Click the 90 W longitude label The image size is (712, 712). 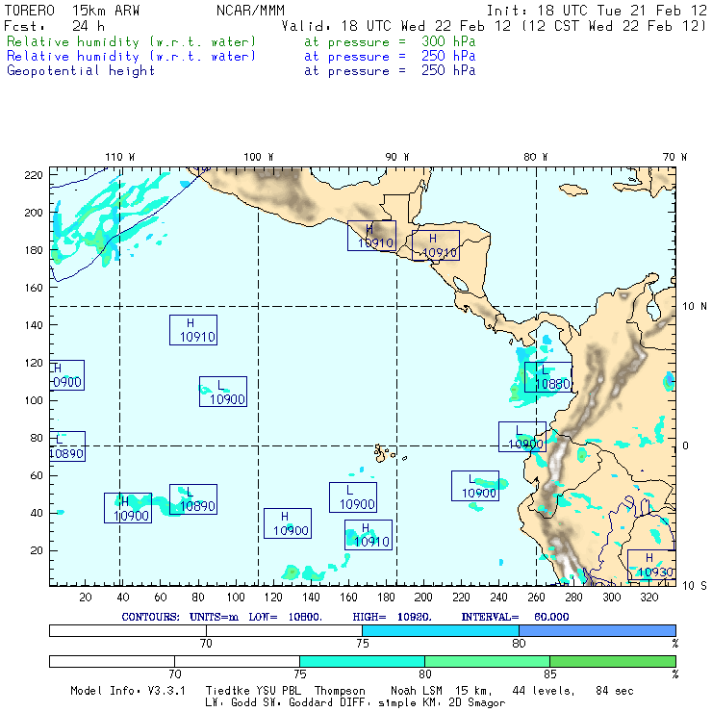point(397,157)
